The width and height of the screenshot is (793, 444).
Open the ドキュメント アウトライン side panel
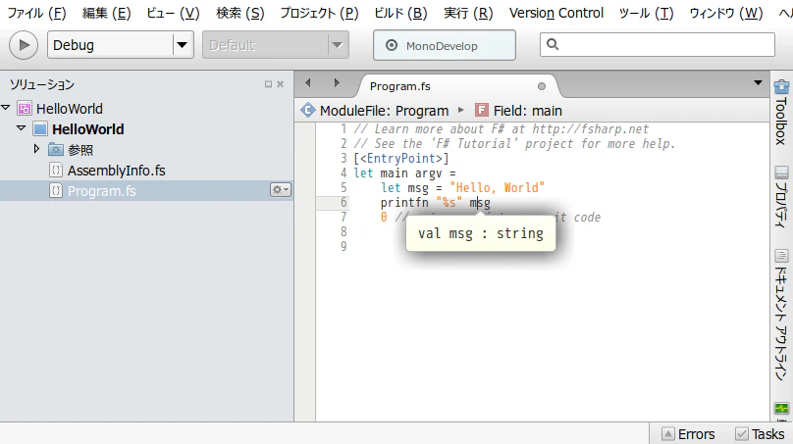[x=781, y=315]
